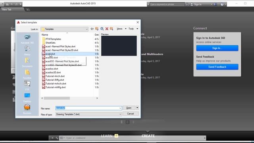This screenshot has width=254, height=143.
Task: Expand the Files of type dropdown
Action: click(120, 114)
